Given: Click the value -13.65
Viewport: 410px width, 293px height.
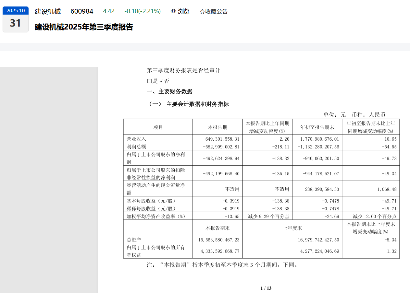Looking at the screenshot, I should click(232, 216).
